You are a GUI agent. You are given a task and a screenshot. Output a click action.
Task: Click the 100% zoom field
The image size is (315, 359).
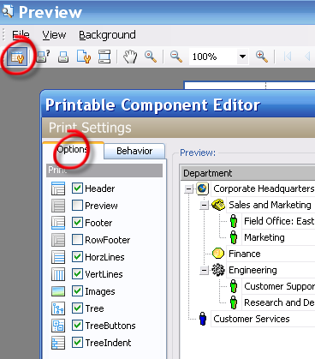point(212,57)
